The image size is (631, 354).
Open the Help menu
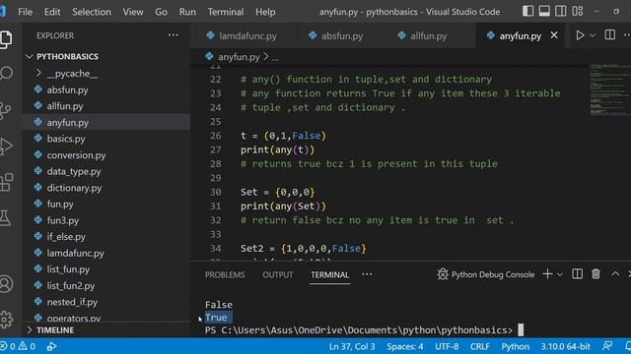point(265,12)
